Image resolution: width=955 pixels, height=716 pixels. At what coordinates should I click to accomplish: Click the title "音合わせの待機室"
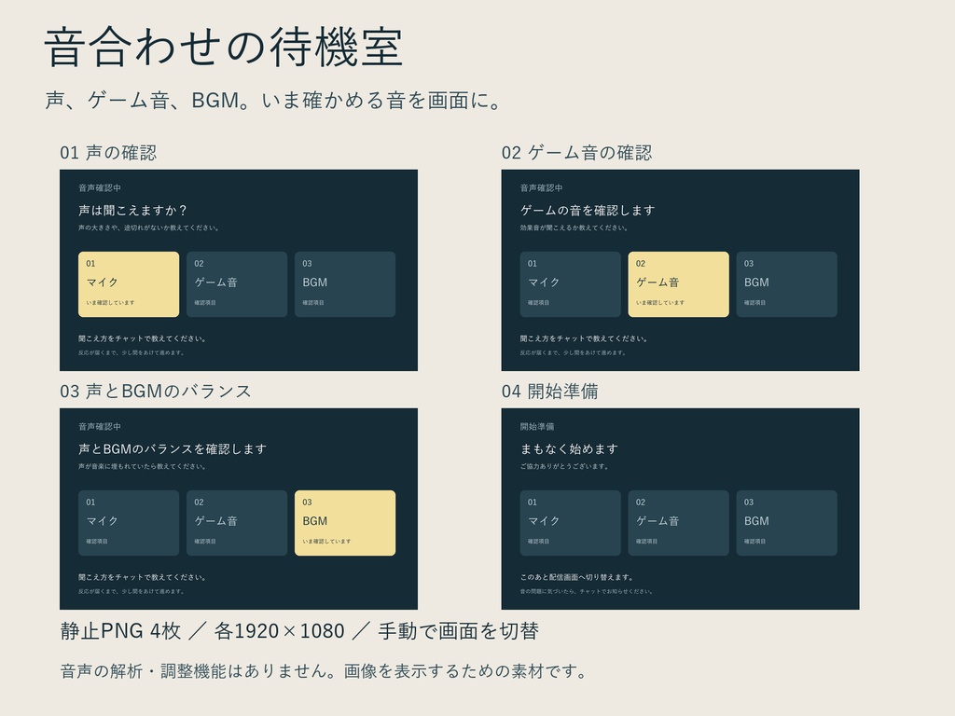(224, 47)
